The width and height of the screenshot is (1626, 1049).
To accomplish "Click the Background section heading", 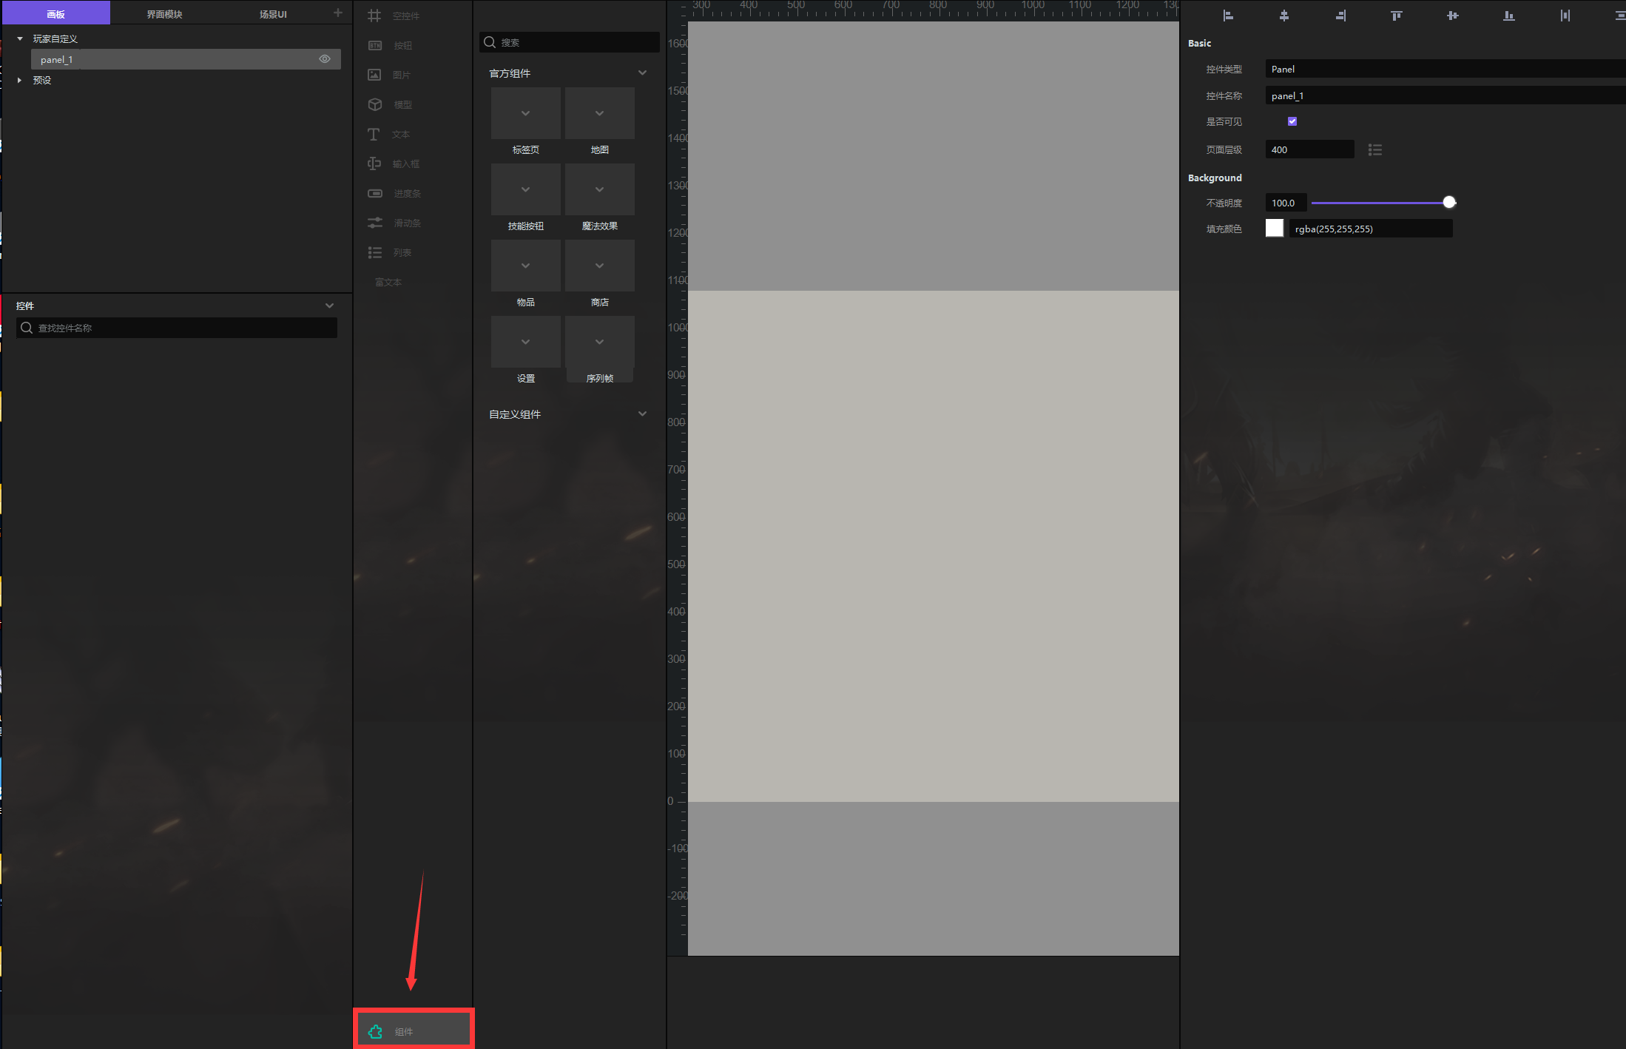I will click(x=1215, y=178).
